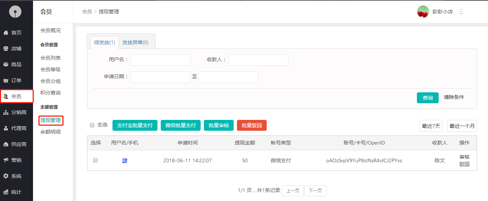Open orders (订单) basket icon
This screenshot has height=201, width=488.
coord(6,80)
